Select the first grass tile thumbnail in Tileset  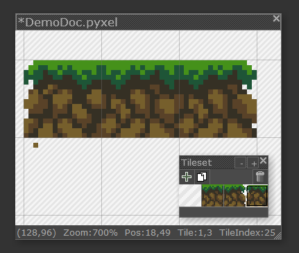click(212, 195)
